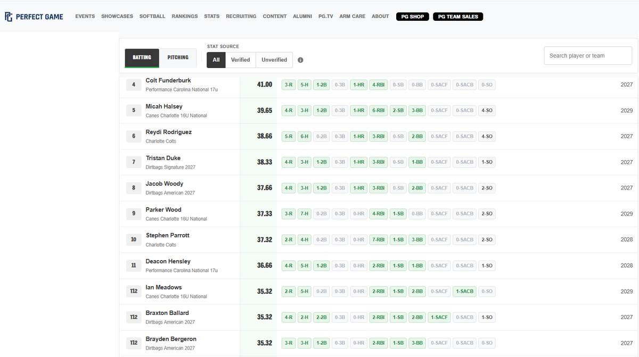Screen dimensions: 639x357
Task: Open the Rankings menu
Action: point(185,16)
